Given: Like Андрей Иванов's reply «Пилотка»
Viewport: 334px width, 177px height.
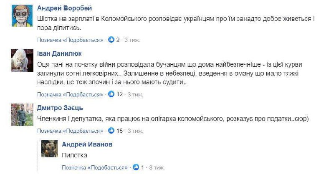Looking at the screenshot, I should click(95, 168).
